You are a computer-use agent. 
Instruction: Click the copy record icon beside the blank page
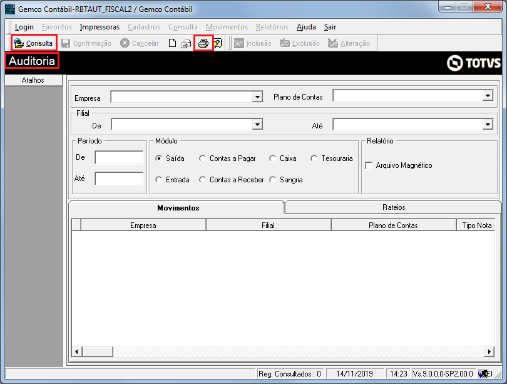pos(186,43)
